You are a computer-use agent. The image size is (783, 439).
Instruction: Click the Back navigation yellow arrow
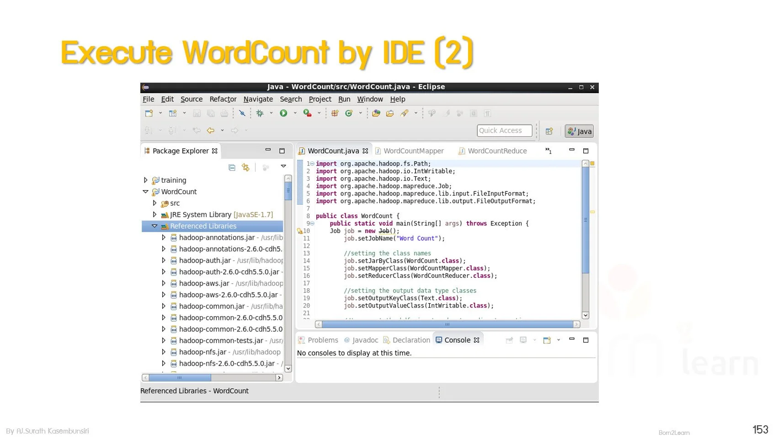click(211, 130)
